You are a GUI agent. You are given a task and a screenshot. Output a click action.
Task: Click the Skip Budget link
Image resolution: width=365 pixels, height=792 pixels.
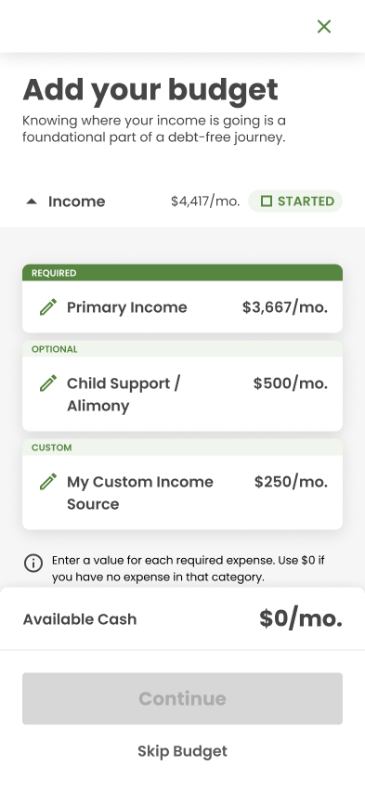[x=182, y=751]
